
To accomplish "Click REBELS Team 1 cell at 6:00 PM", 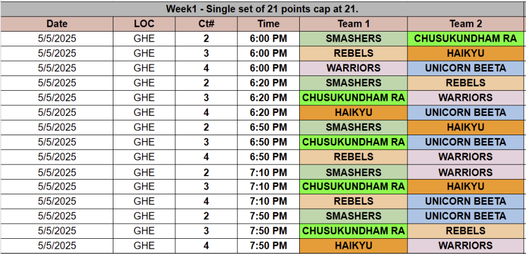I will [354, 53].
